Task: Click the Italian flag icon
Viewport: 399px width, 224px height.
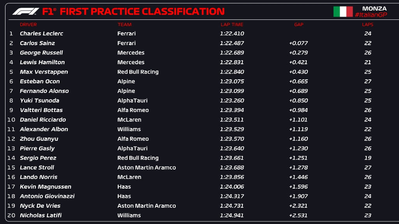Action: coord(343,12)
